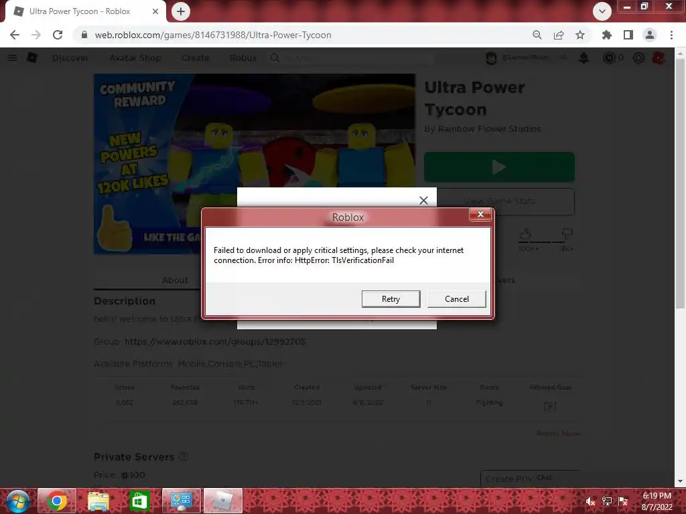The height and width of the screenshot is (514, 686).
Task: Click the View Game Stats button
Action: coord(499,201)
